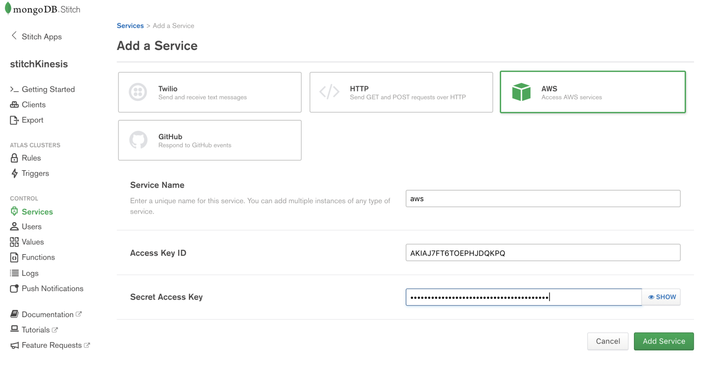Viewport: 704px width, 366px height.
Task: Open Push Notifications in sidebar
Action: point(52,289)
